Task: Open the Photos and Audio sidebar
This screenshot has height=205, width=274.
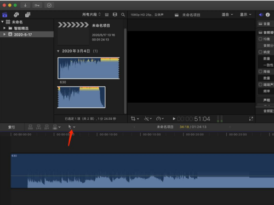Action: coord(16,15)
